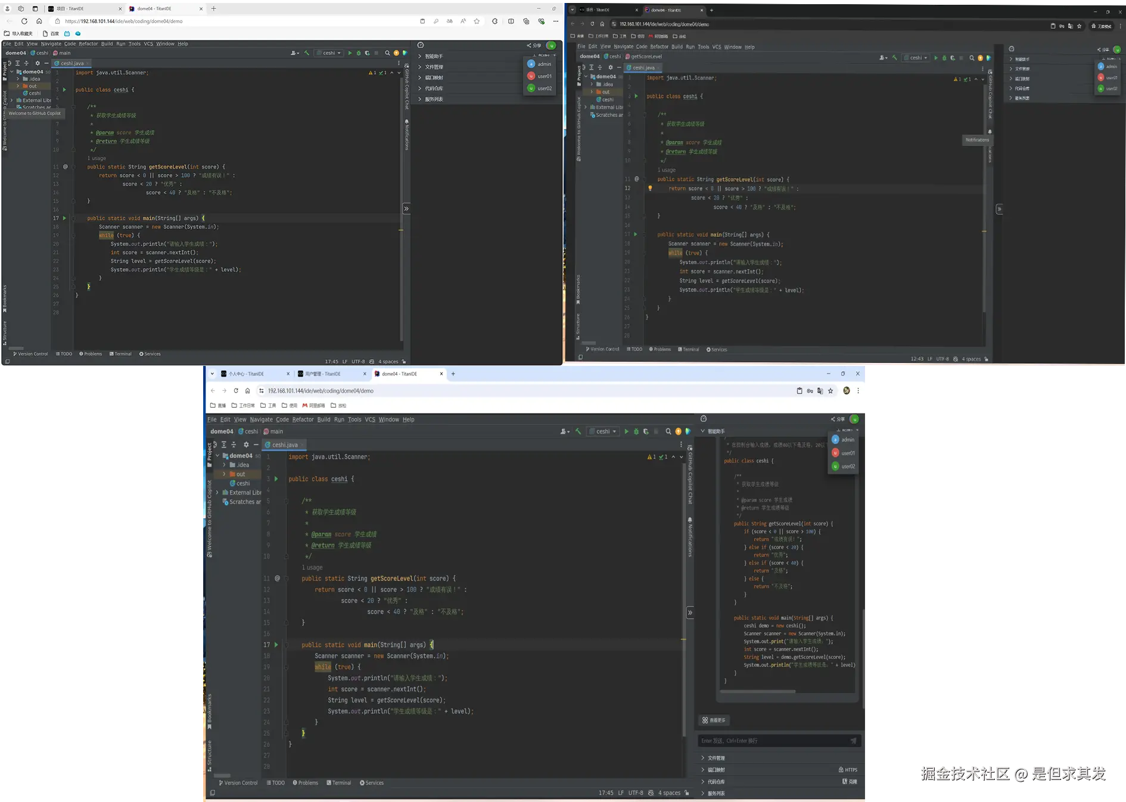1126x802 pixels.
Task: Collapse right panel with double-chevron in bottom window
Action: [690, 613]
